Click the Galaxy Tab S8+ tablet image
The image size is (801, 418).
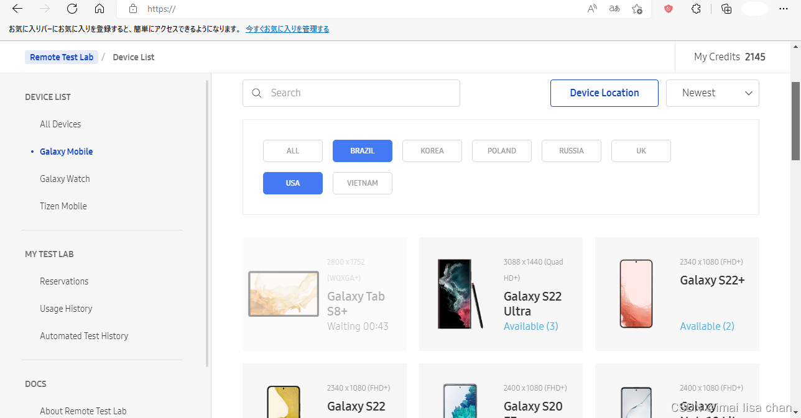pos(284,294)
